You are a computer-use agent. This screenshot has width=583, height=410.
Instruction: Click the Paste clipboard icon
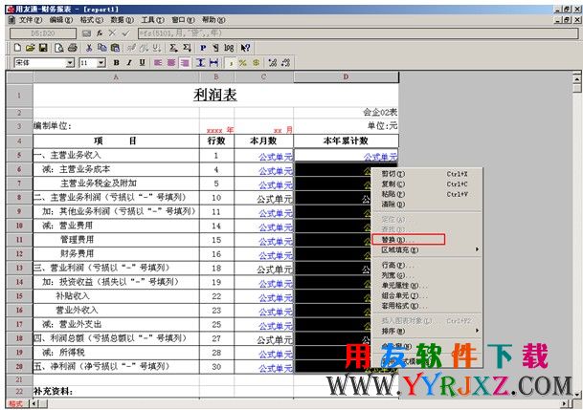[x=115, y=48]
